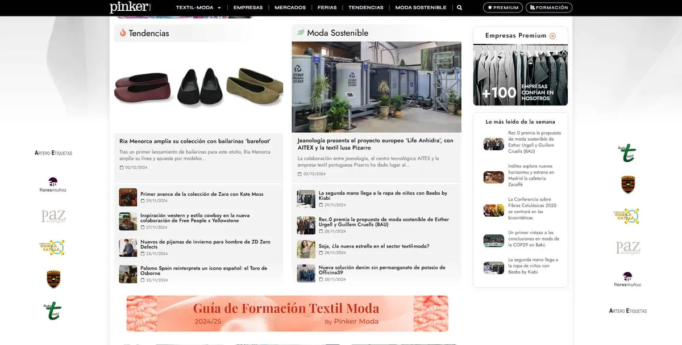Viewport: 682px width, 345px height.
Task: Click the shield crest logo on right
Action: click(x=628, y=184)
